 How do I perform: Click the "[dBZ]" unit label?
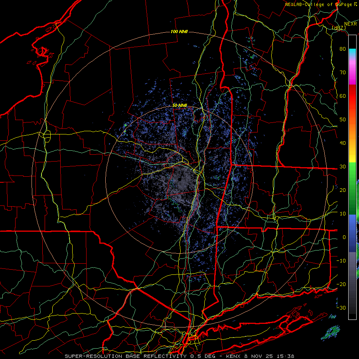click(339, 28)
